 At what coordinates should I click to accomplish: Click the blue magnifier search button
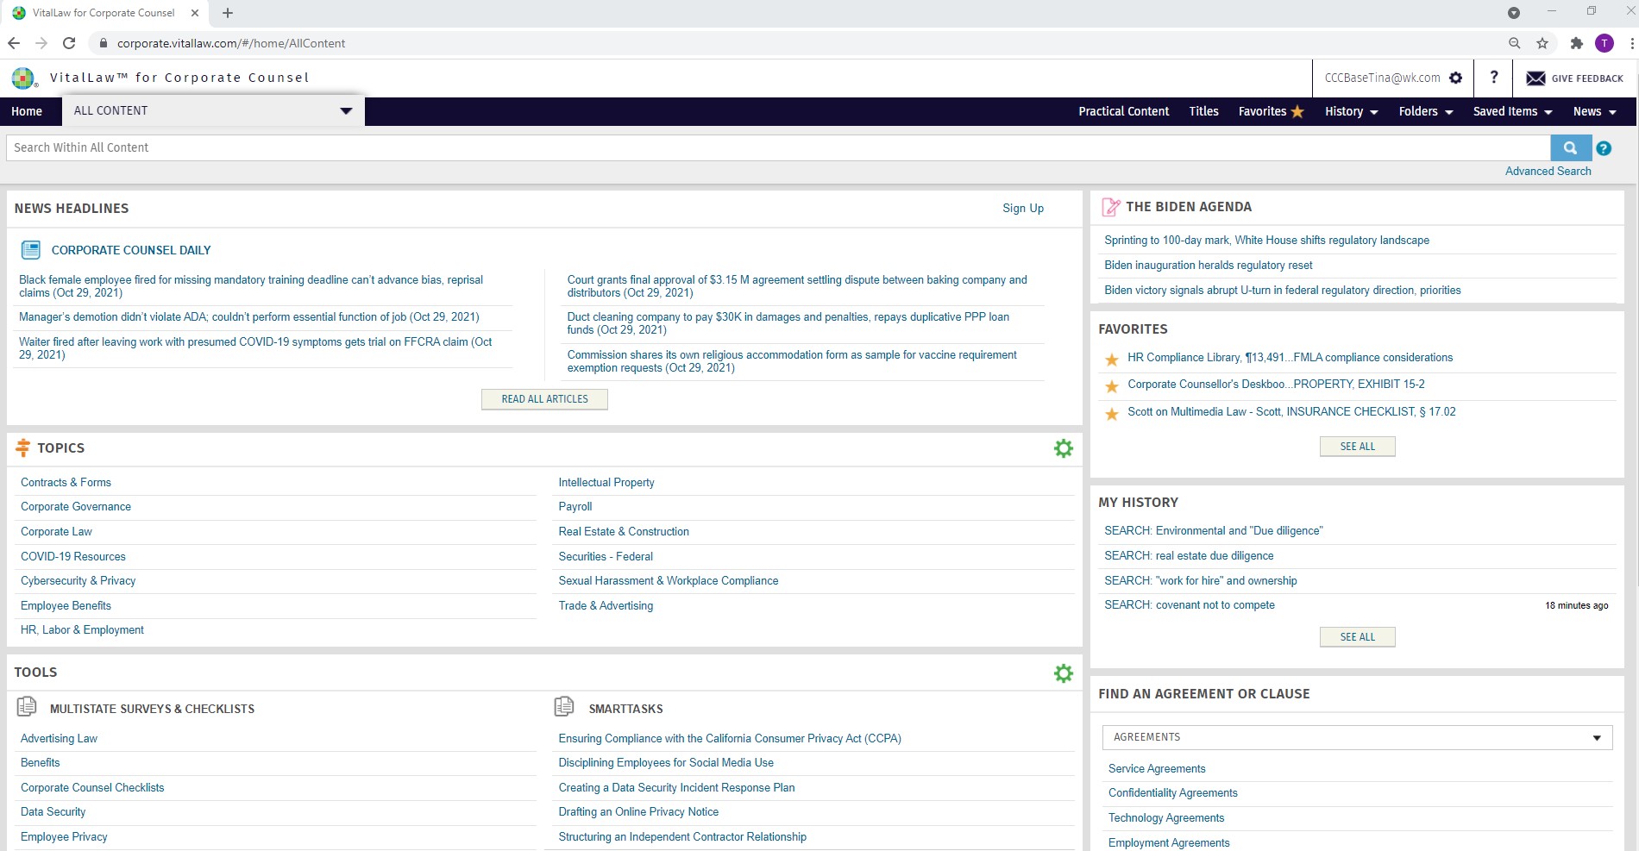pos(1570,148)
